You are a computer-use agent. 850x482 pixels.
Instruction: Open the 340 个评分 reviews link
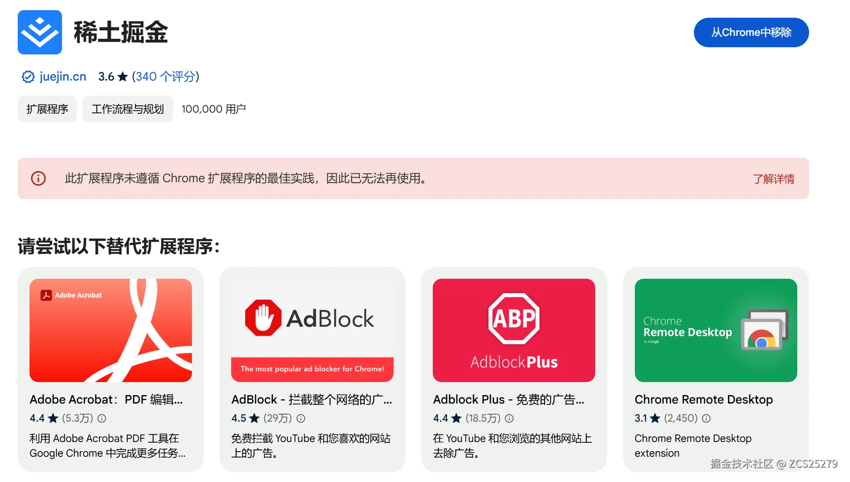(165, 77)
